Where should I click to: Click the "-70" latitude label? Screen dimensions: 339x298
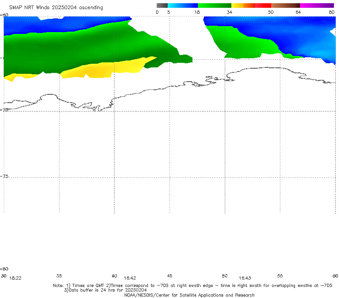point(4,110)
